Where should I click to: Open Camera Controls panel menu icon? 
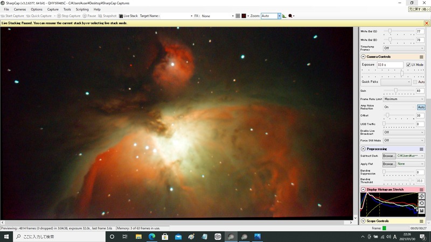point(421,57)
